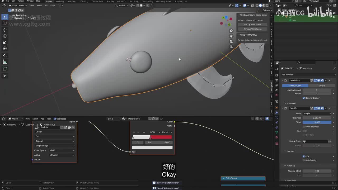Switch perspective/orthographic with grid icon
The image size is (338, 190).
point(231,47)
